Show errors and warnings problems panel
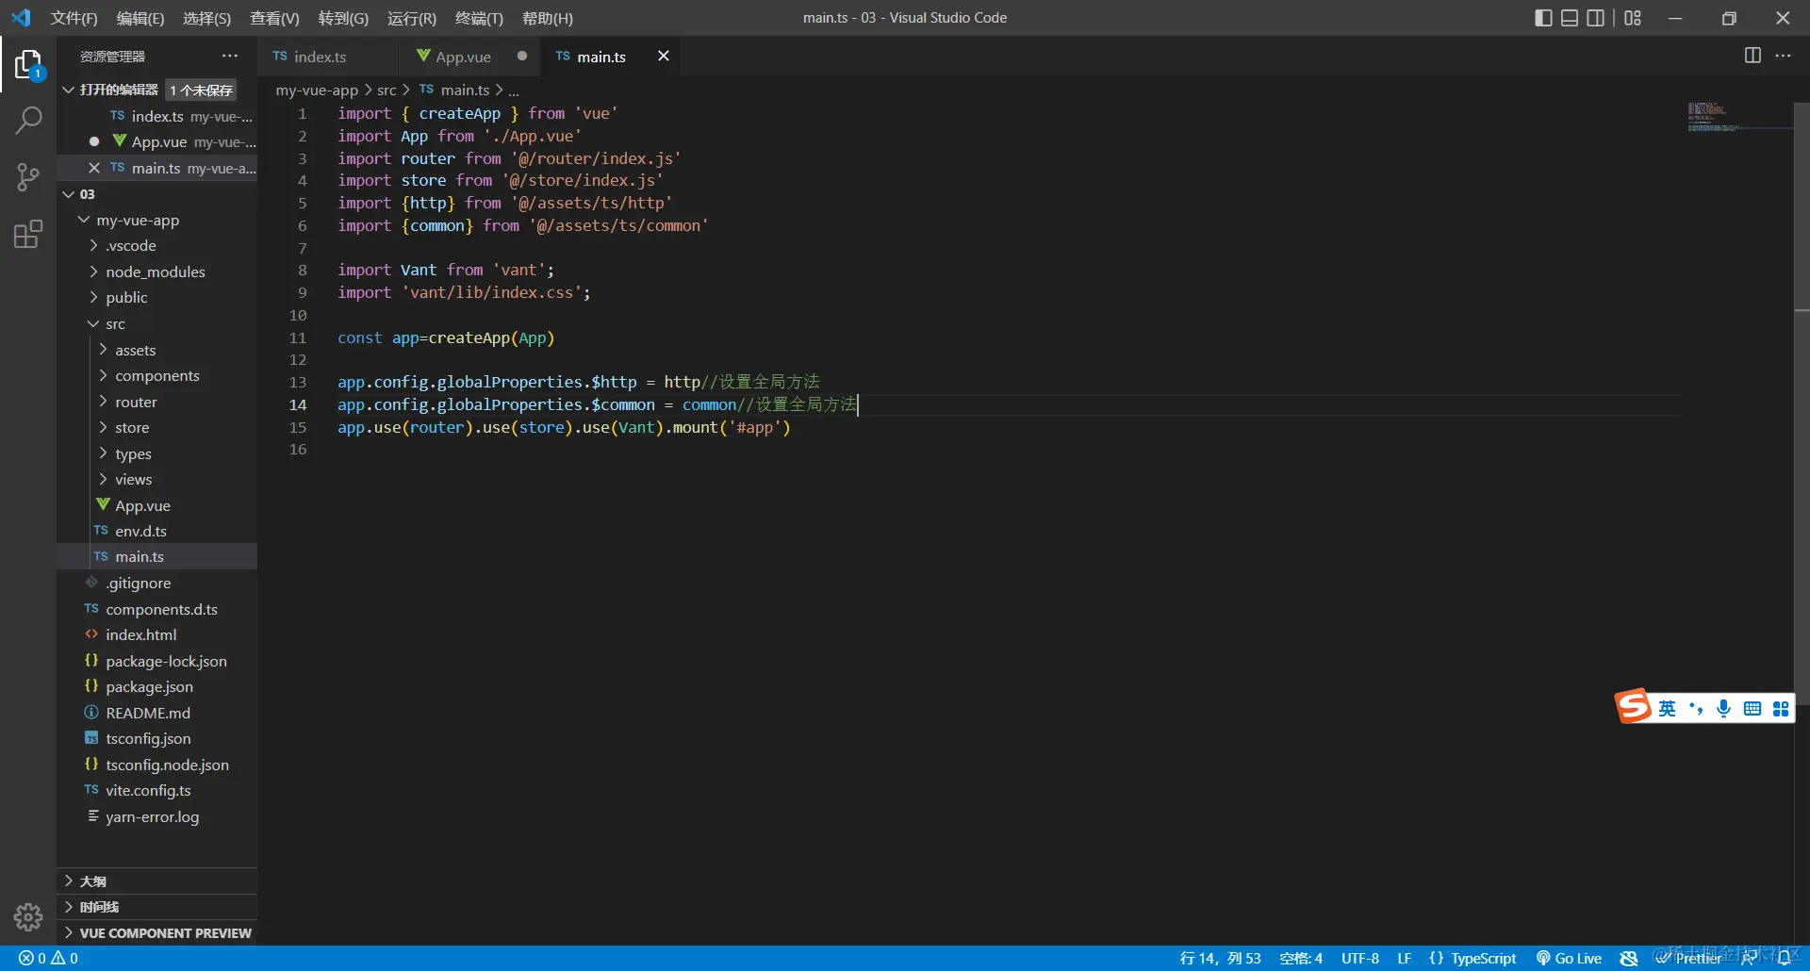 pyautogui.click(x=49, y=958)
